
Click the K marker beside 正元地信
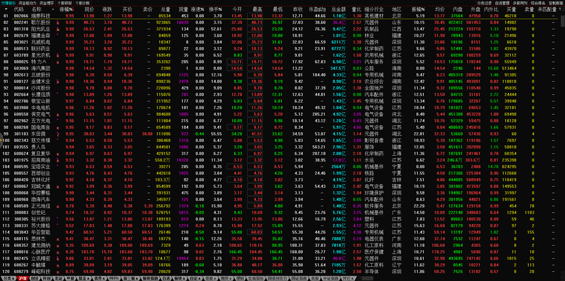coord(58,207)
